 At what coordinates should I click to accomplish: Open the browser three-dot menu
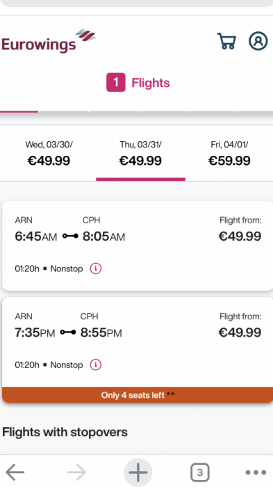[256, 472]
